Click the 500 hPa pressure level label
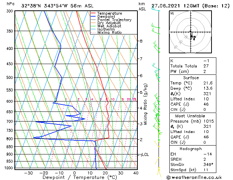 tap(10, 77)
